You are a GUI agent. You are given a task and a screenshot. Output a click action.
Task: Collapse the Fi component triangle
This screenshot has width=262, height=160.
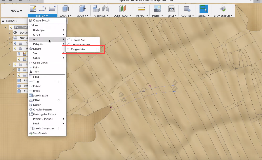tap(10, 65)
